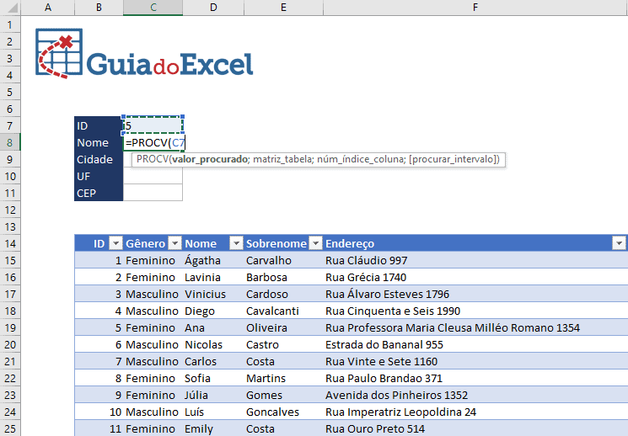This screenshot has width=628, height=436.
Task: Click valor_procurado in the PROCV tooltip
Action: click(x=210, y=159)
